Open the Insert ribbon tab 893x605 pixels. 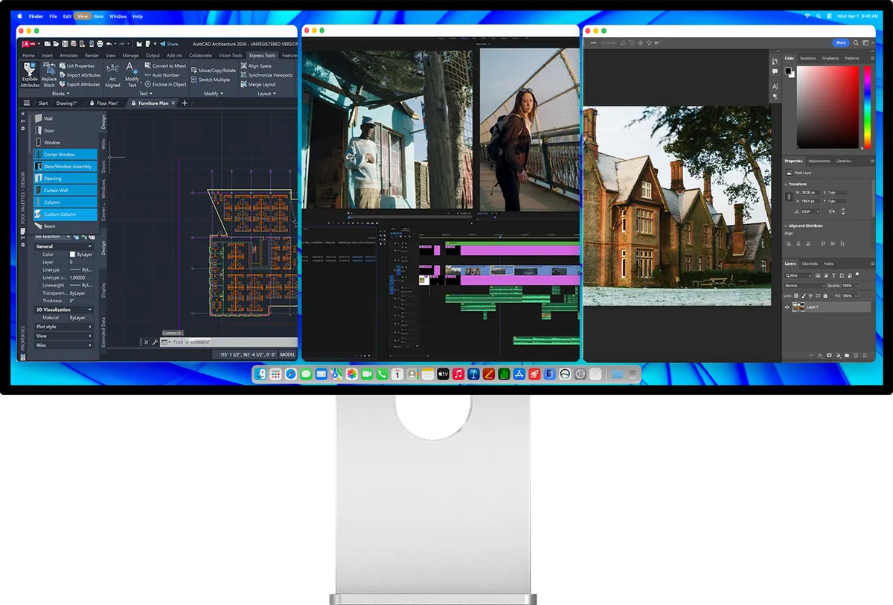click(x=47, y=55)
